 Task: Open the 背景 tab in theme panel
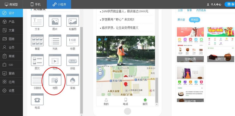[189, 10]
